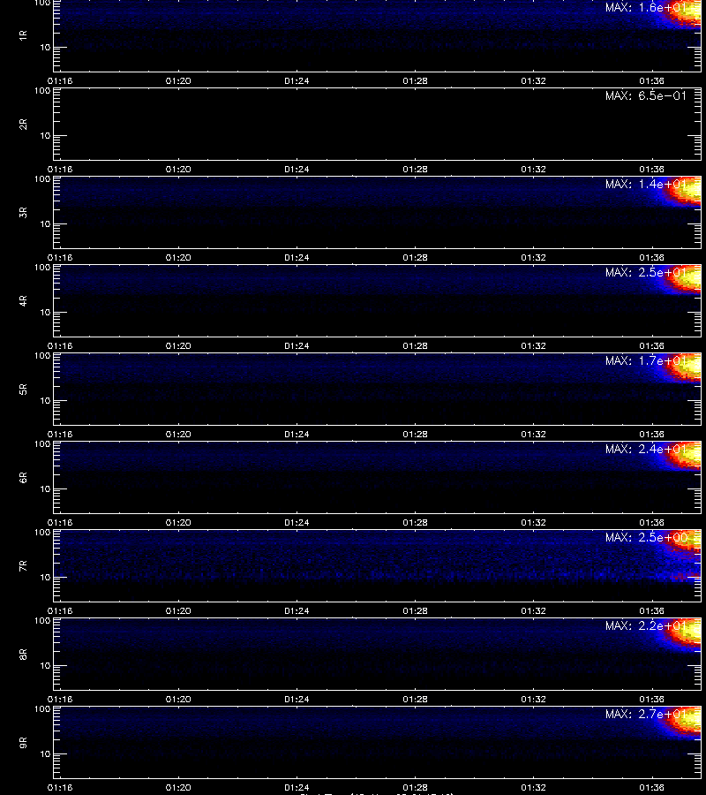Select the MAX: 1.6e+01 annotation in 1R
Image resolution: width=706 pixels, height=795 pixels.
point(646,8)
